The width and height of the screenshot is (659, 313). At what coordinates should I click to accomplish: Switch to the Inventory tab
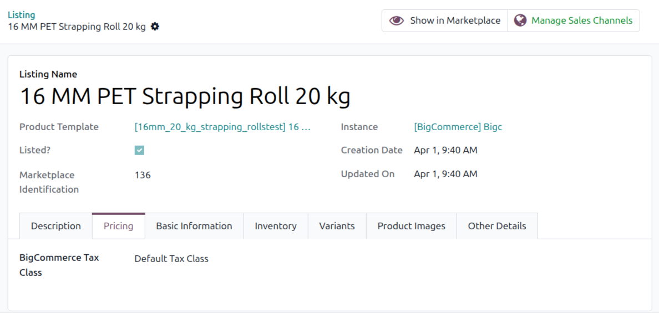[x=276, y=226]
